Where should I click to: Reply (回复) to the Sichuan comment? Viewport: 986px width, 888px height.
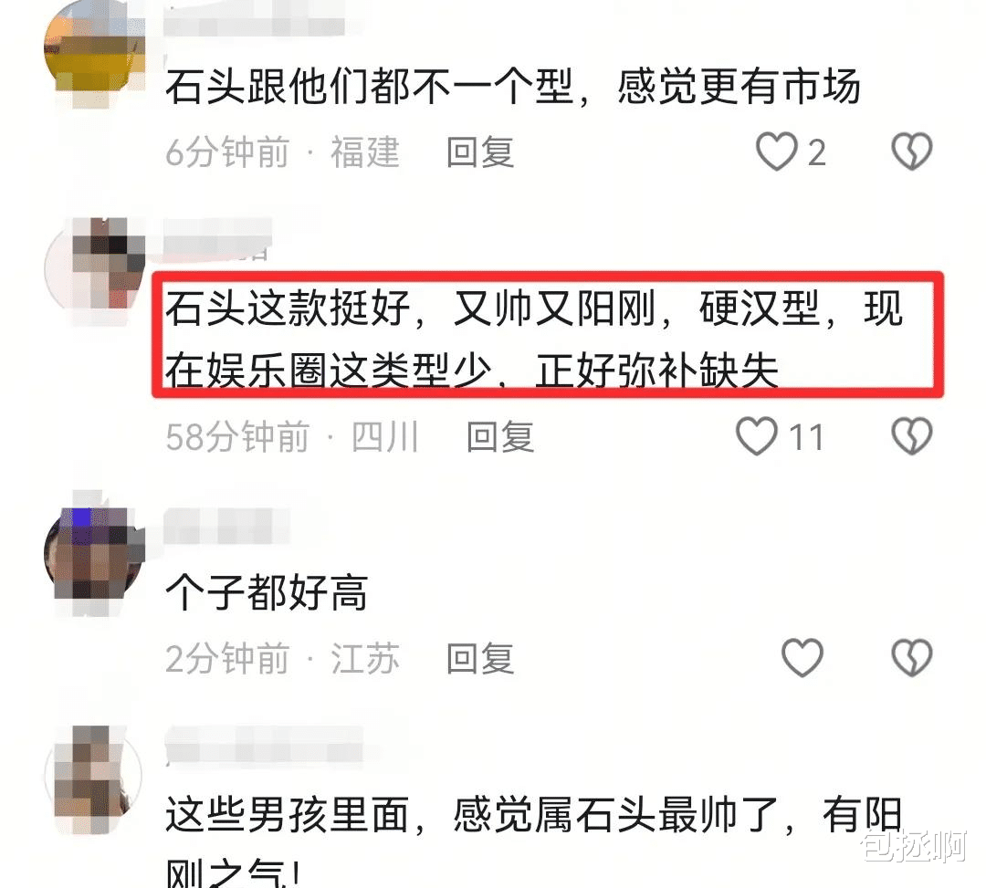pyautogui.click(x=500, y=437)
